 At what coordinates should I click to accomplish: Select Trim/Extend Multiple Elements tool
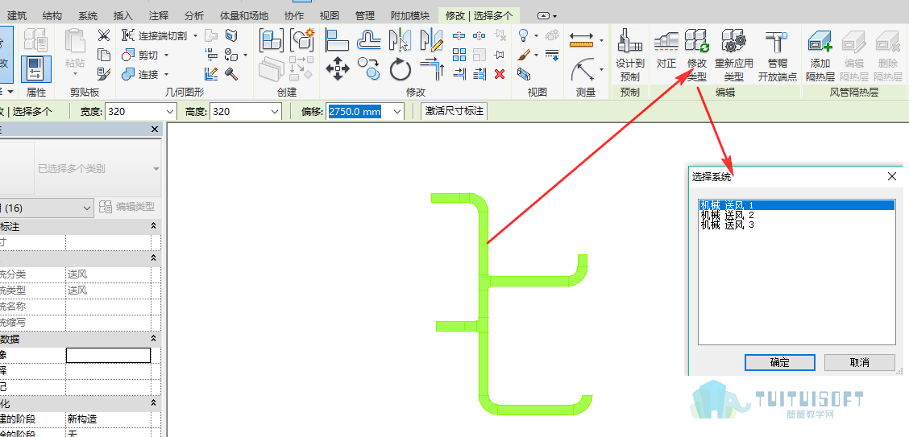tap(479, 73)
